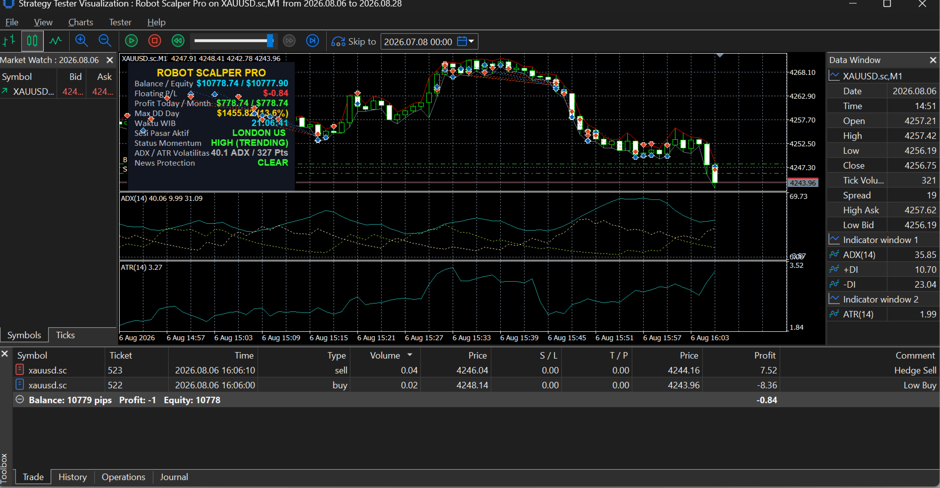Sort trades by the Time column
940x488 pixels.
pyautogui.click(x=213, y=356)
